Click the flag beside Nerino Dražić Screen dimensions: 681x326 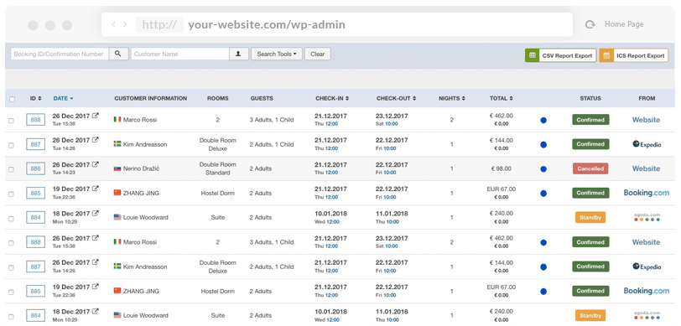117,168
